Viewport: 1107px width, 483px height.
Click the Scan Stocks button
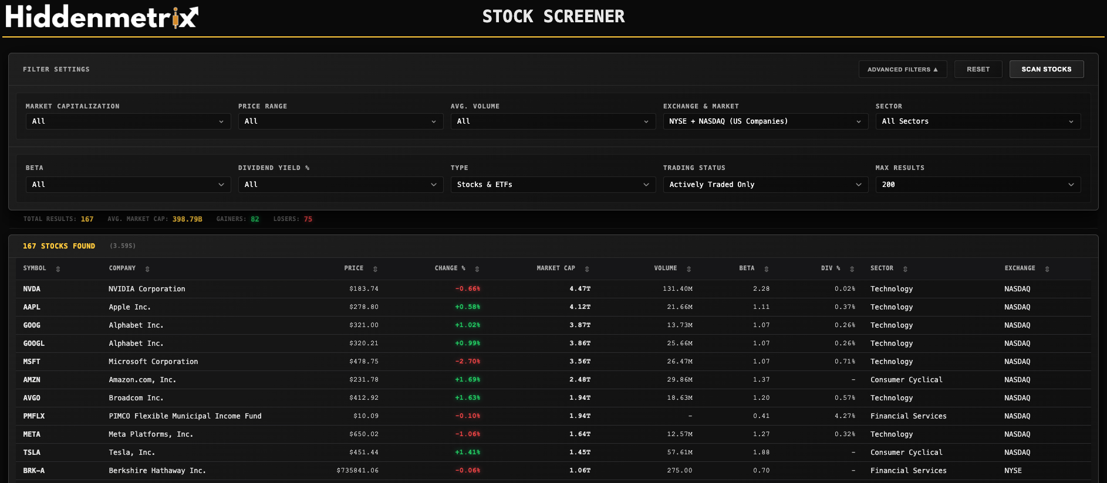tap(1047, 69)
